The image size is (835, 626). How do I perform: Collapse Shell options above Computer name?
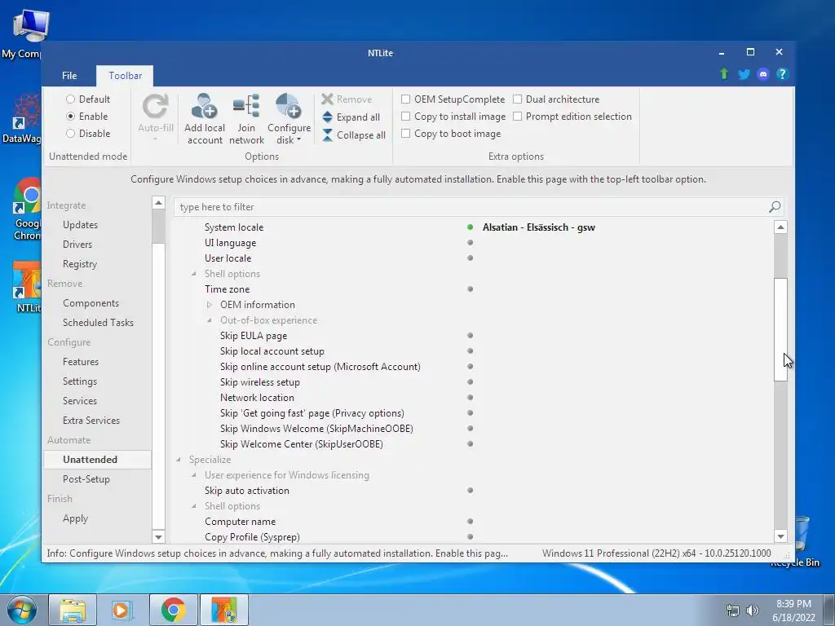194,505
